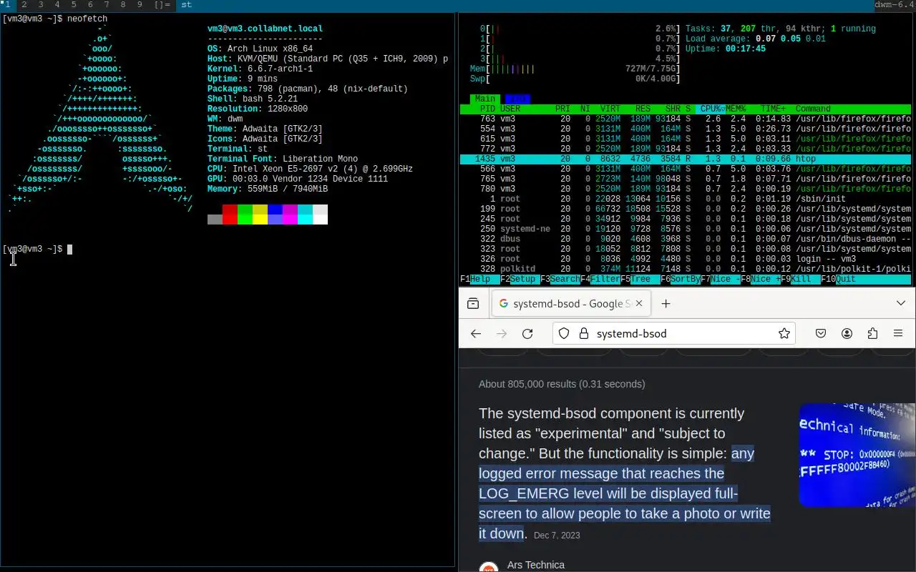Toggle sort direction on highlighted CPU% header
Image resolution: width=916 pixels, height=572 pixels.
(x=711, y=109)
